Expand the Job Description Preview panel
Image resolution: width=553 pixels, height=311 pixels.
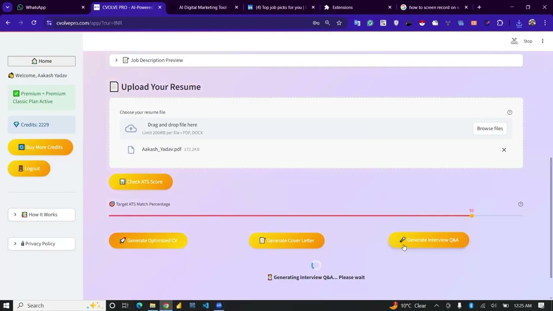click(316, 60)
